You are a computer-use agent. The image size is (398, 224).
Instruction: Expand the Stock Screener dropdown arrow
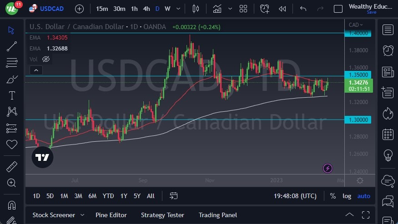click(82, 215)
